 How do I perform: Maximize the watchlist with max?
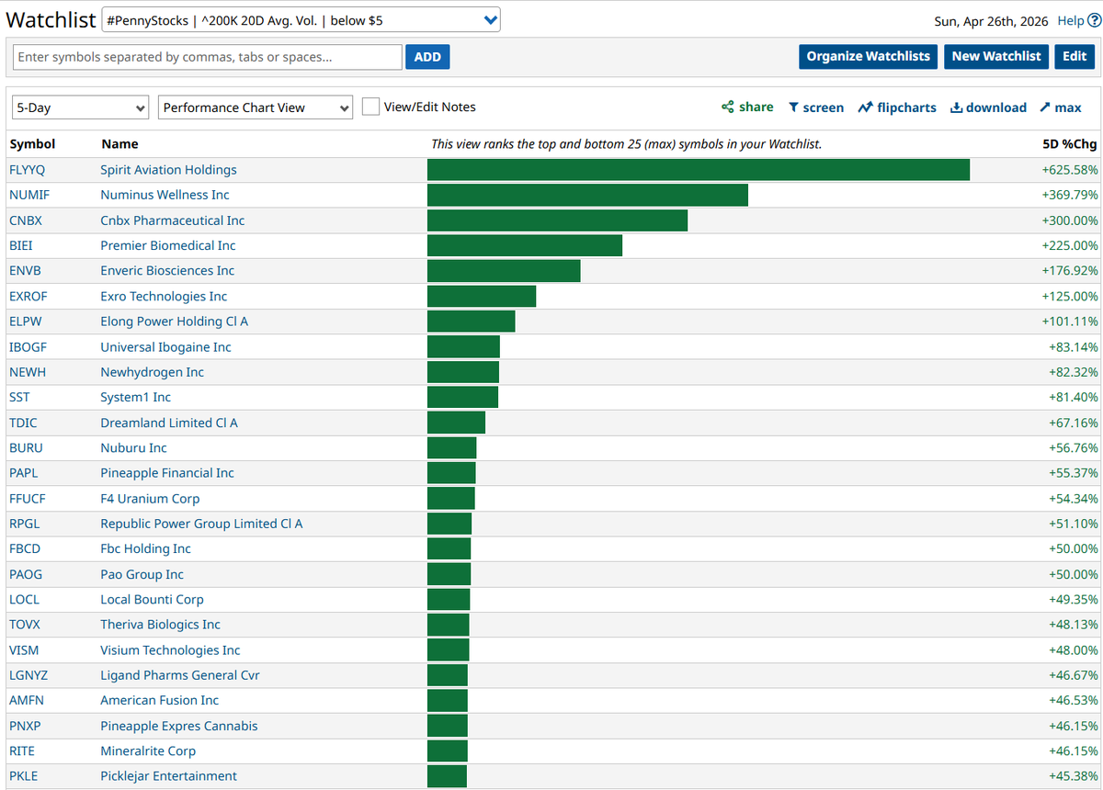[1061, 107]
